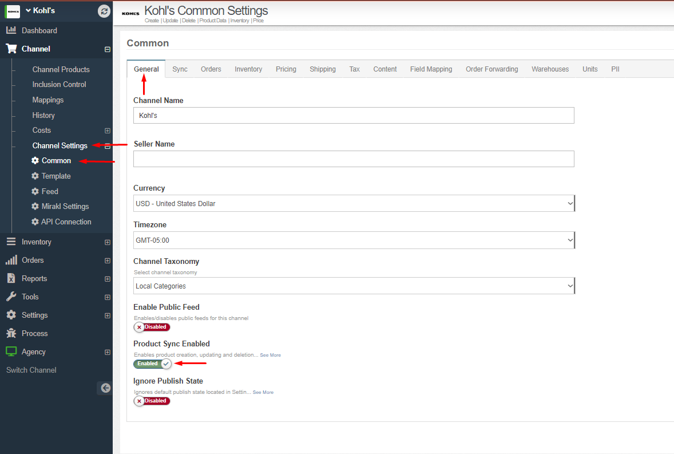Viewport: 674px width, 454px height.
Task: Go to the Field Mapping tab
Action: tap(431, 69)
